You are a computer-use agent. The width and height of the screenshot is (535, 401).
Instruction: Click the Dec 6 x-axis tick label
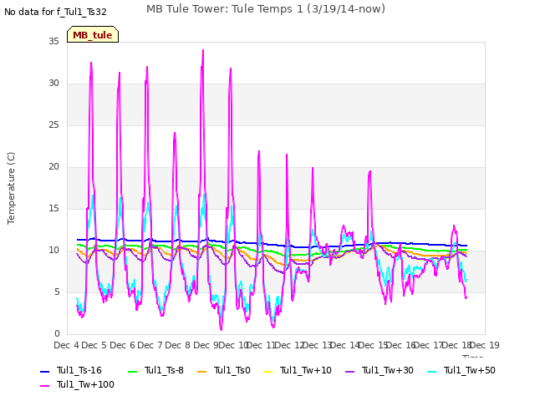point(122,345)
